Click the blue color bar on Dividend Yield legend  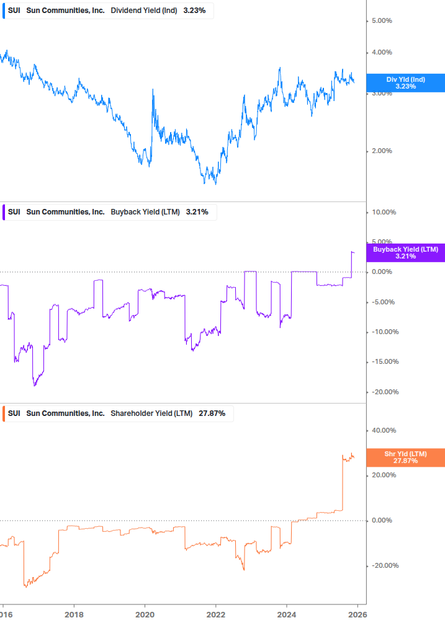[x=4, y=11]
